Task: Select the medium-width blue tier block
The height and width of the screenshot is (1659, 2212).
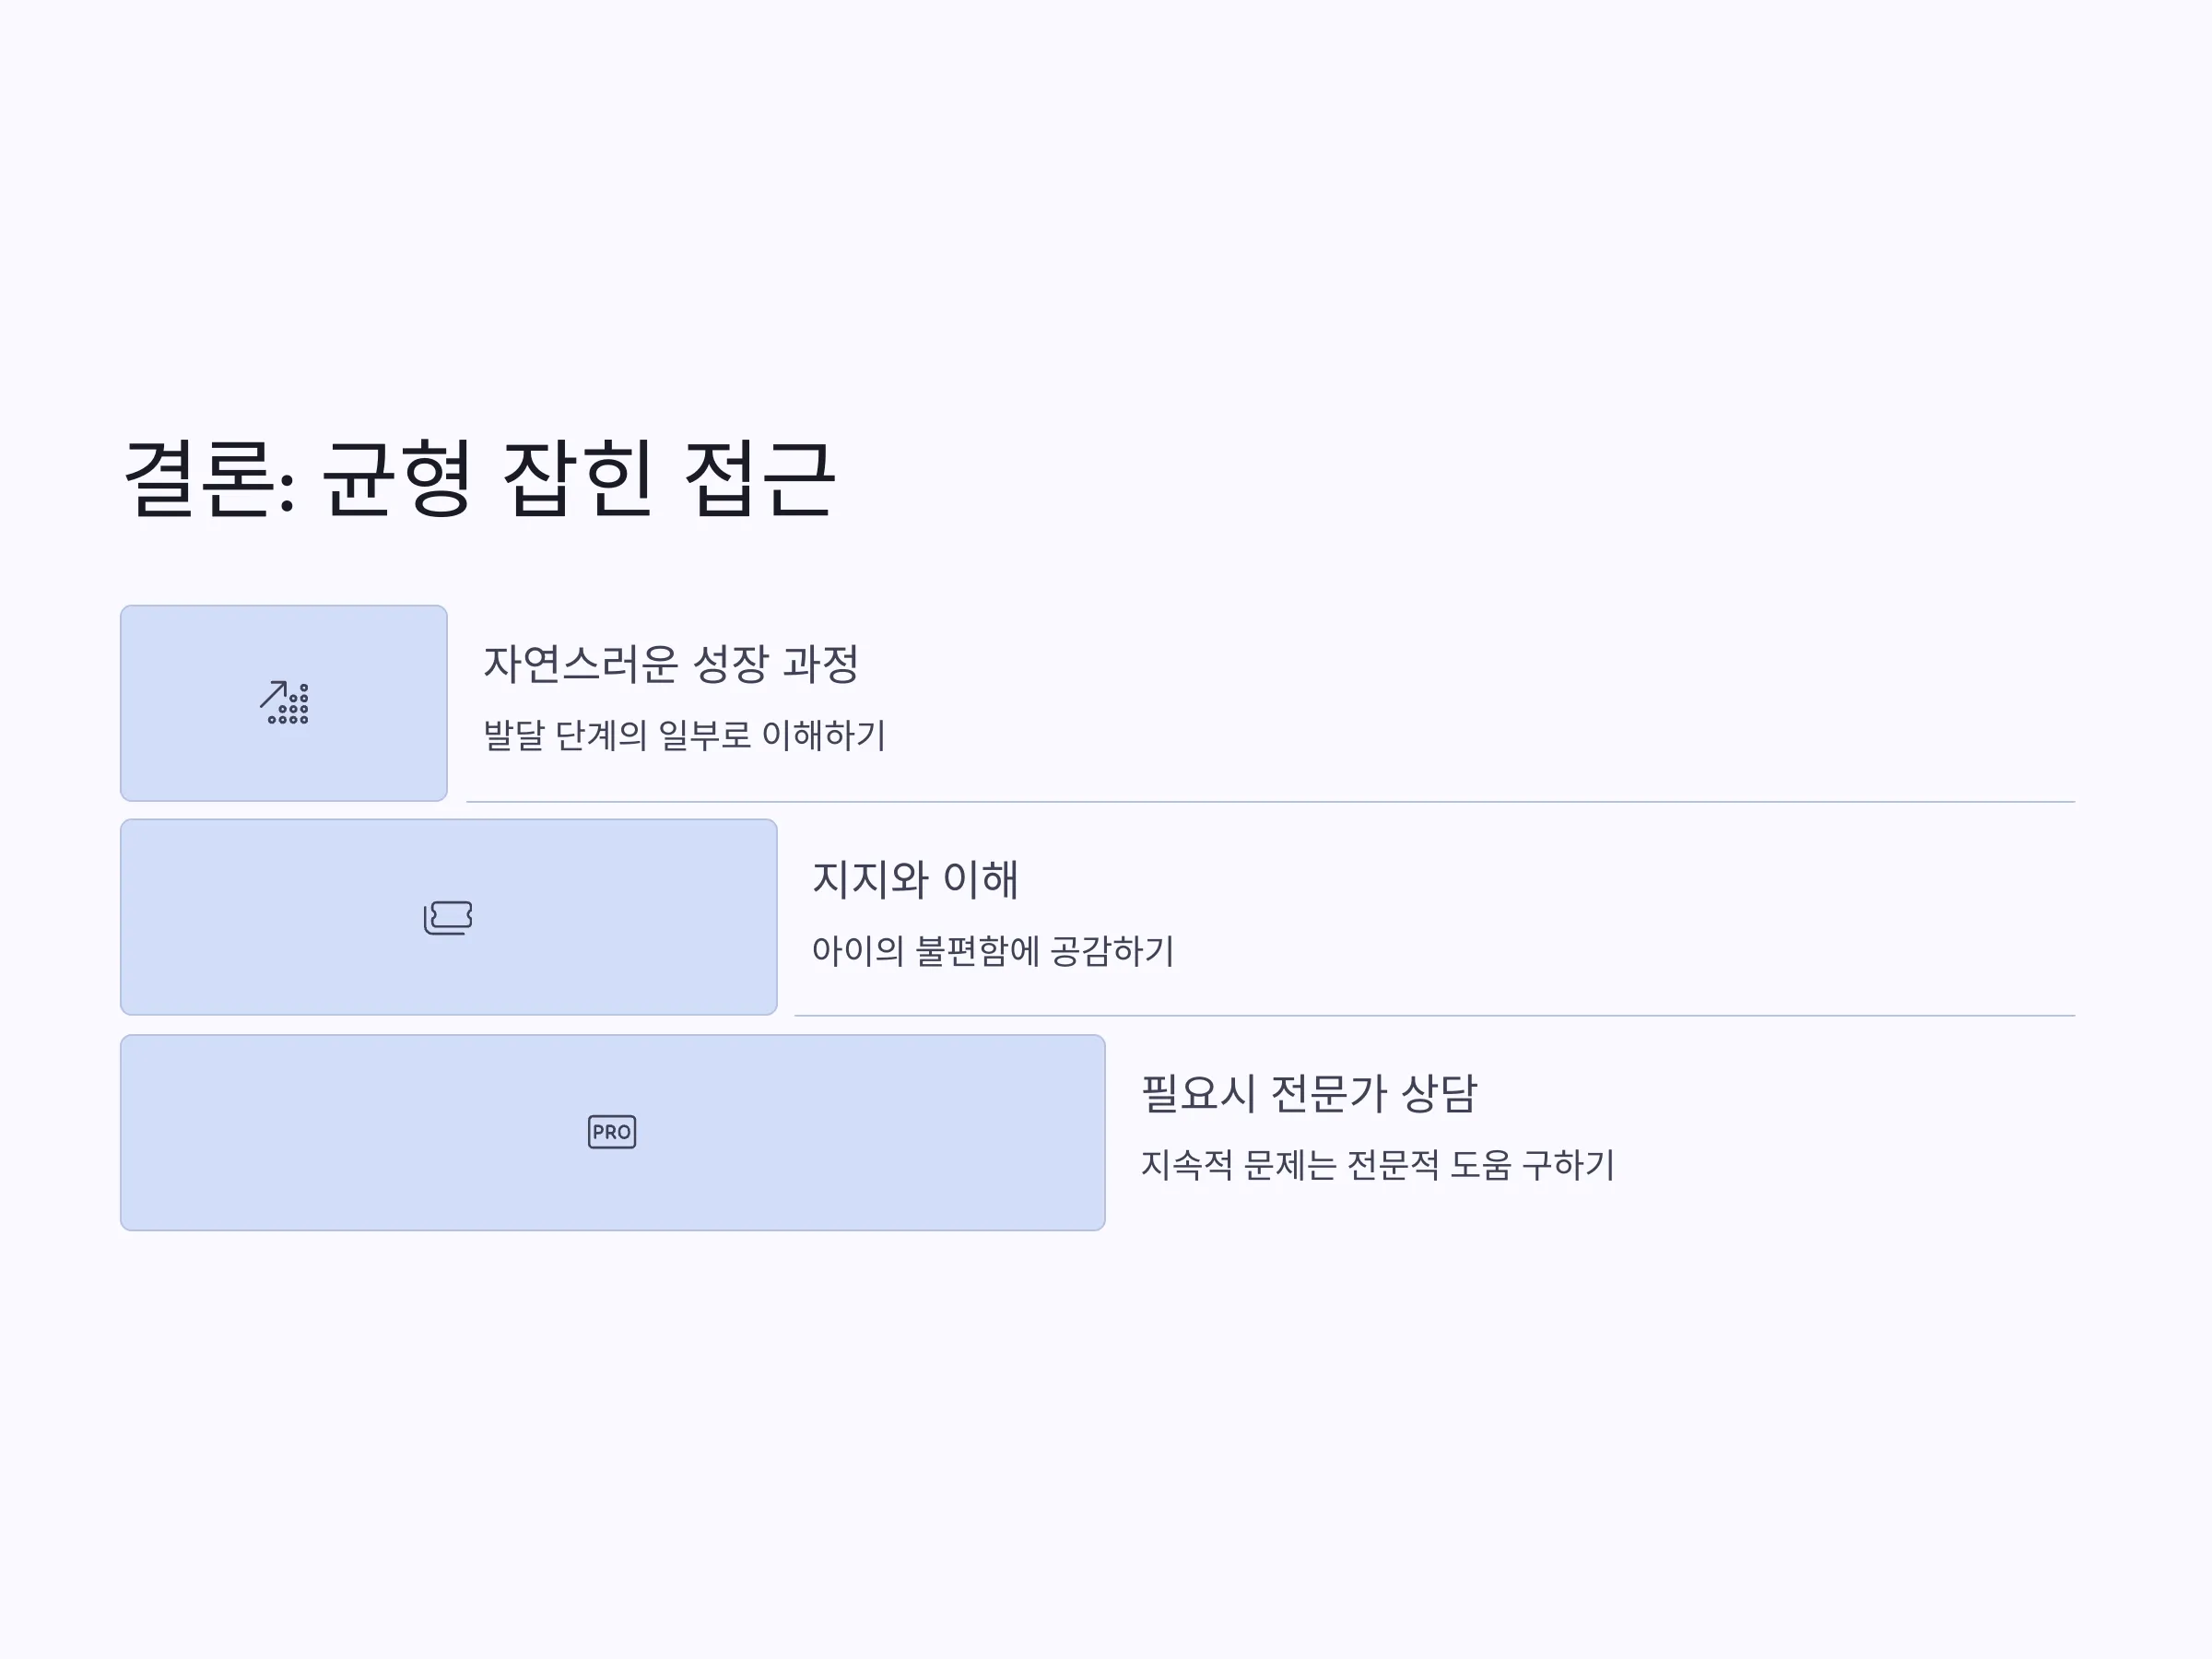Action: pos(449,917)
